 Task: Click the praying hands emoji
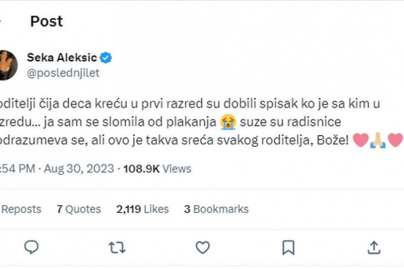click(x=378, y=140)
